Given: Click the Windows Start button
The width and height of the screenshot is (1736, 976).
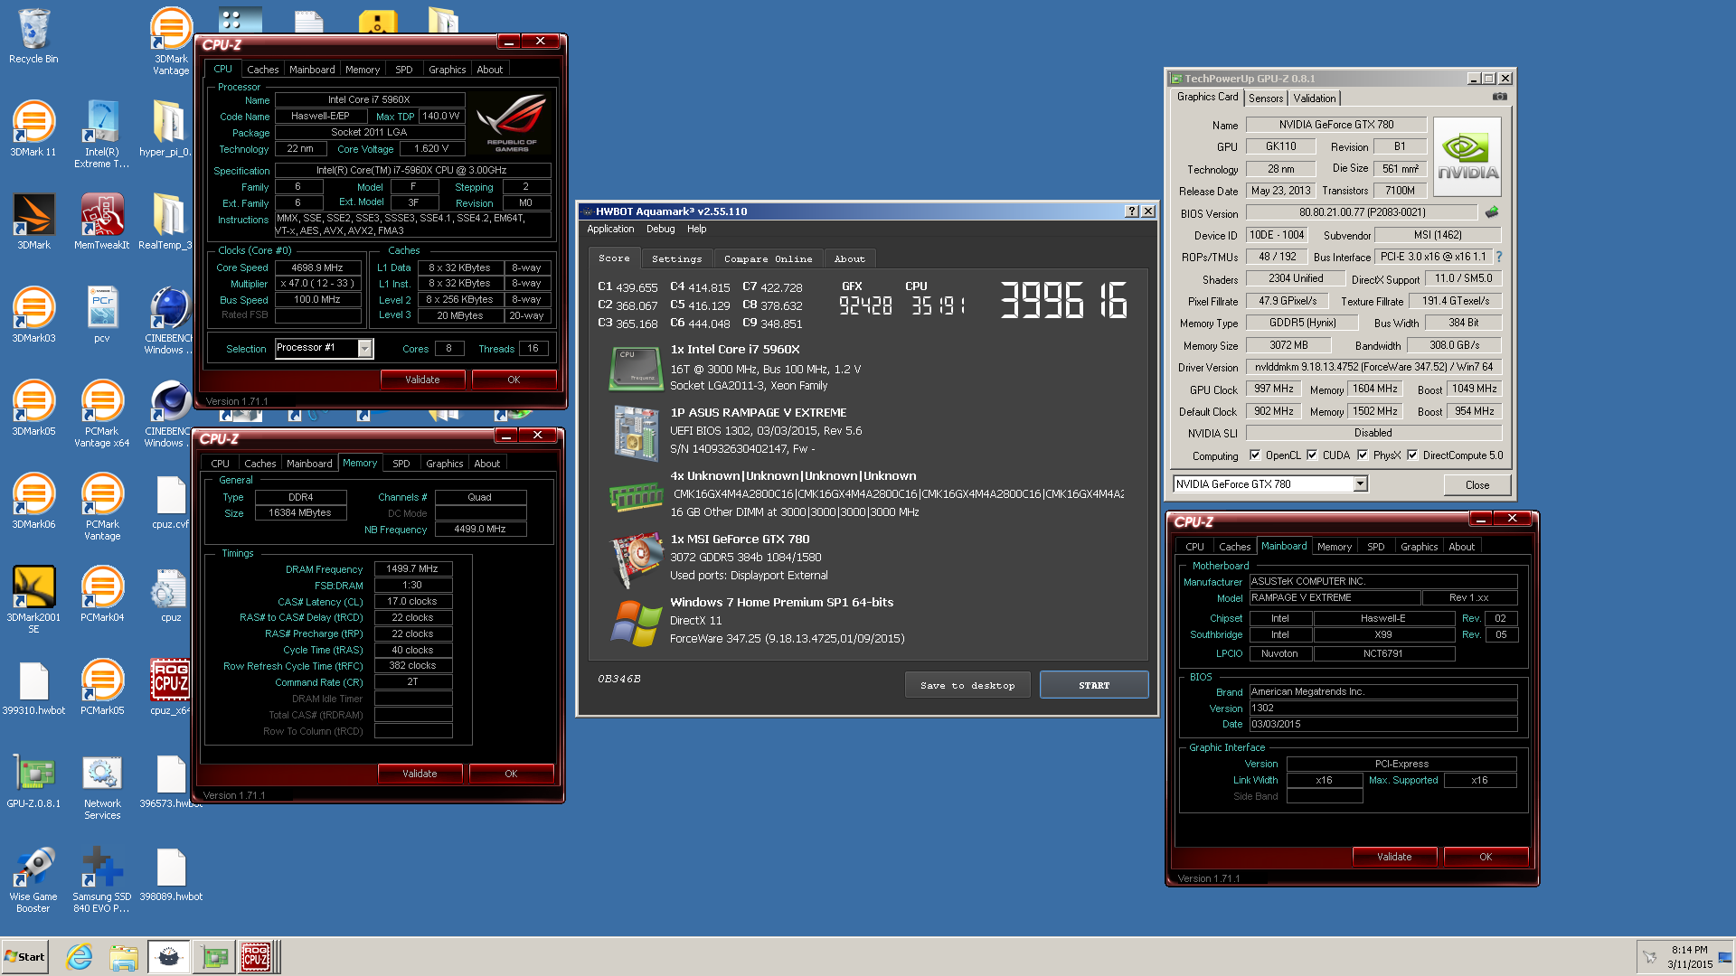Looking at the screenshot, I should 24,957.
